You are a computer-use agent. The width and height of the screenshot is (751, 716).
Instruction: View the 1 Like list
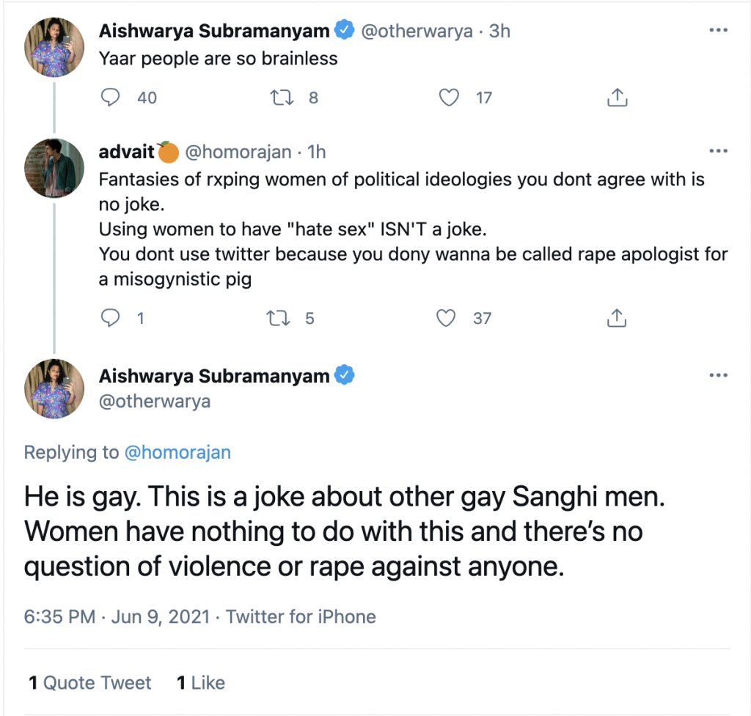[201, 682]
